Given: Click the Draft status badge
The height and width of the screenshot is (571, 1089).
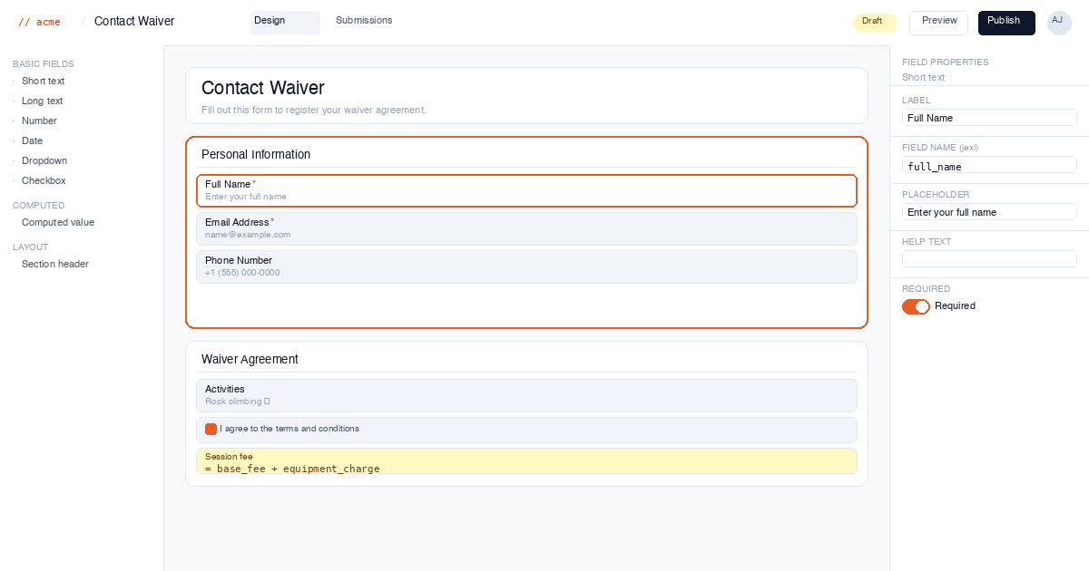Looking at the screenshot, I should pyautogui.click(x=875, y=23).
